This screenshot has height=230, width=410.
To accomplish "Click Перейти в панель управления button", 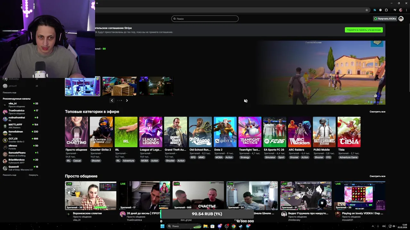I will point(364,30).
